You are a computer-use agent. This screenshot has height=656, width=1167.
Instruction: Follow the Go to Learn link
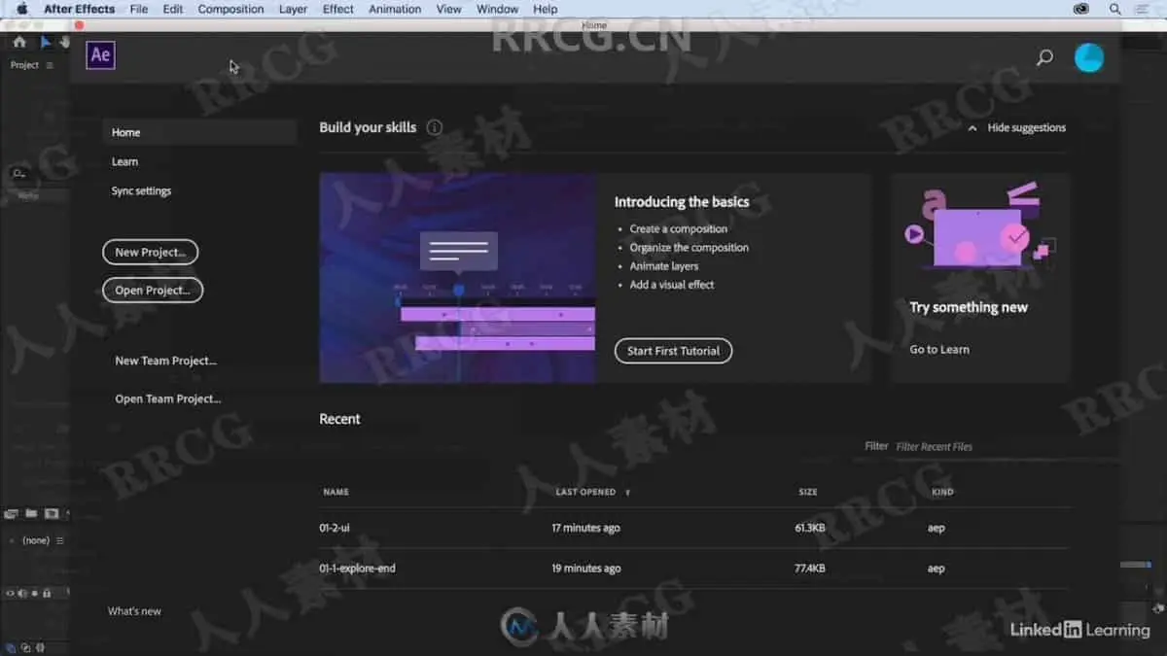(939, 350)
